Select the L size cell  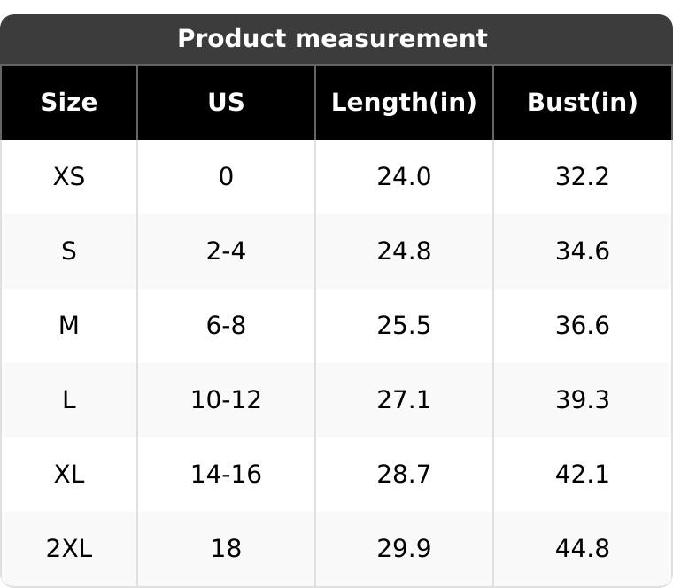(69, 400)
